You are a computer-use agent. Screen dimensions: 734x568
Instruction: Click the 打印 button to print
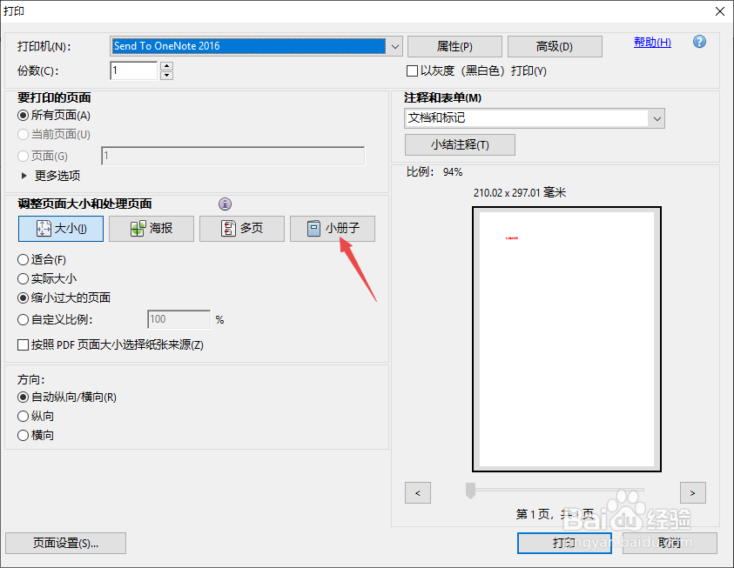(x=563, y=543)
